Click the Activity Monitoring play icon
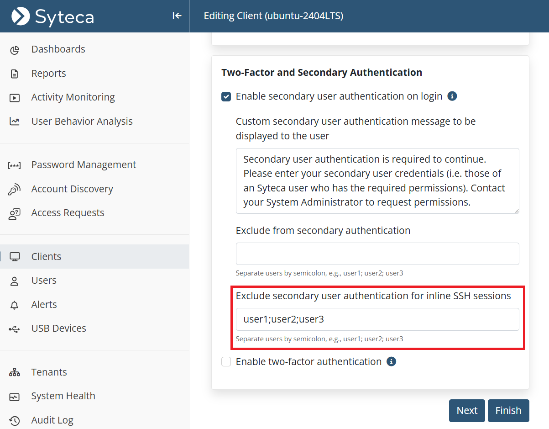The image size is (549, 429). click(x=15, y=98)
